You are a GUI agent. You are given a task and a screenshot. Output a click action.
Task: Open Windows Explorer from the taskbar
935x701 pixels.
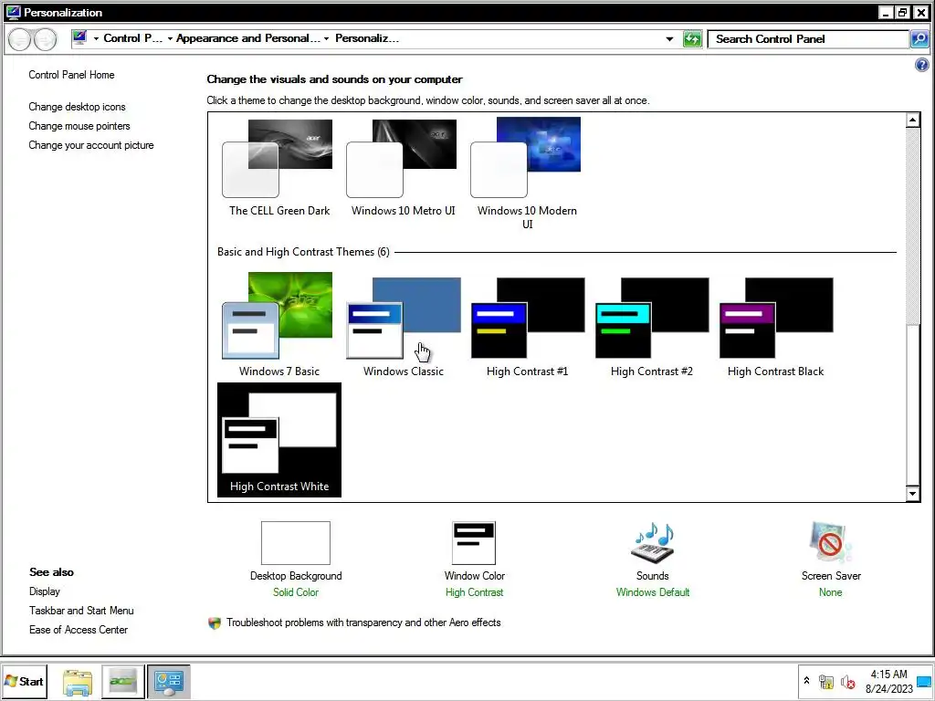tap(78, 682)
